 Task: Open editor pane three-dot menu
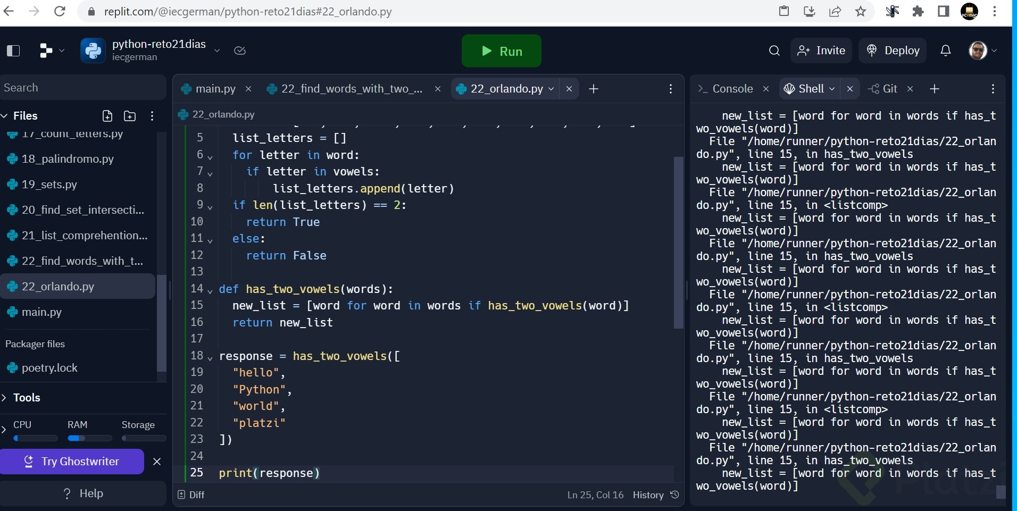(x=671, y=89)
